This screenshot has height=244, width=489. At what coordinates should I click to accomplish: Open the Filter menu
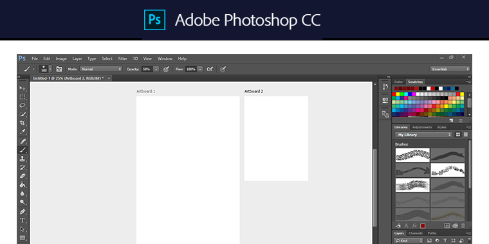pos(122,58)
